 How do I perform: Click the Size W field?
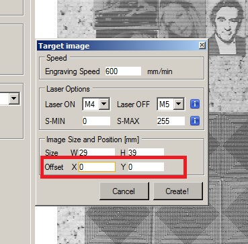coord(97,152)
